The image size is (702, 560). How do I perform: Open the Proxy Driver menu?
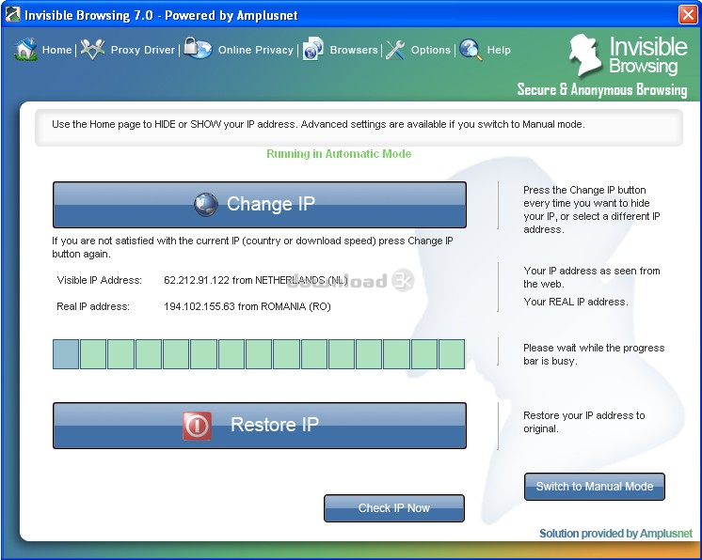142,50
